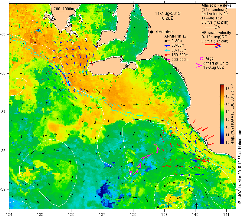The height and width of the screenshot is (218, 242).
Task: Click the 300-600m depth label
Action: point(180,60)
